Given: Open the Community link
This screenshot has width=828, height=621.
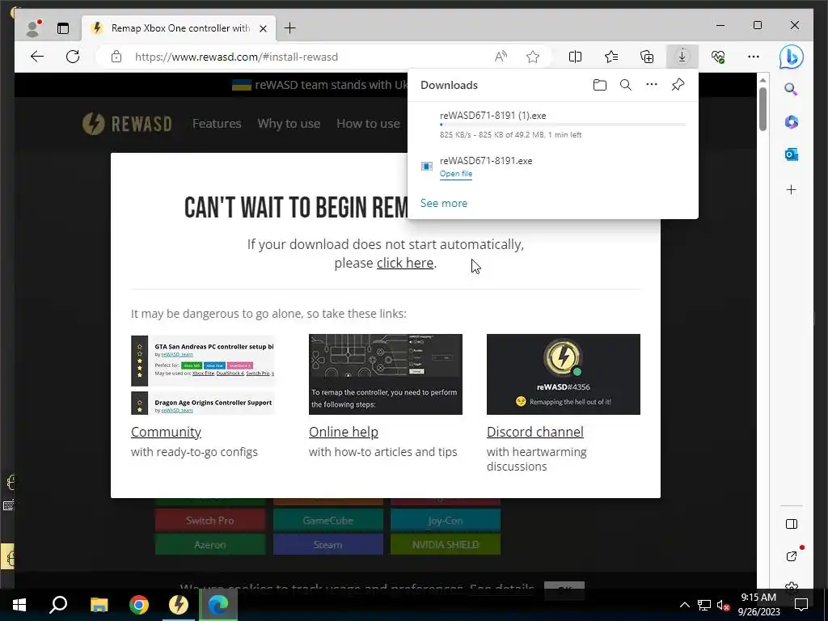Looking at the screenshot, I should [166, 432].
